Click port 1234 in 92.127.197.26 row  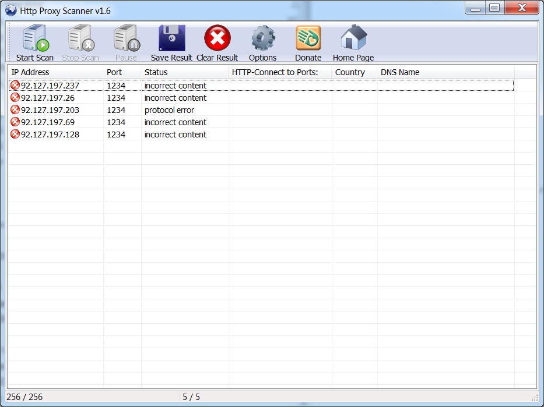tap(116, 98)
